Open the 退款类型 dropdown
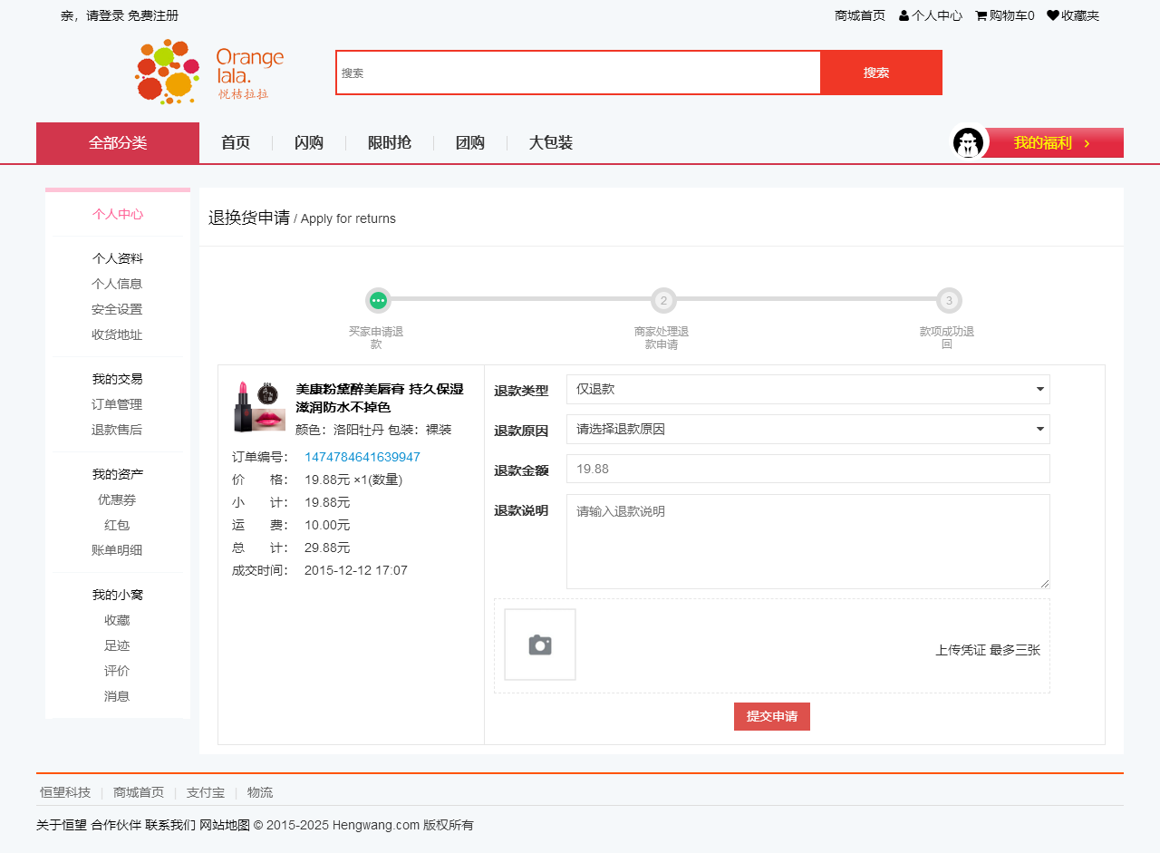 coord(807,390)
